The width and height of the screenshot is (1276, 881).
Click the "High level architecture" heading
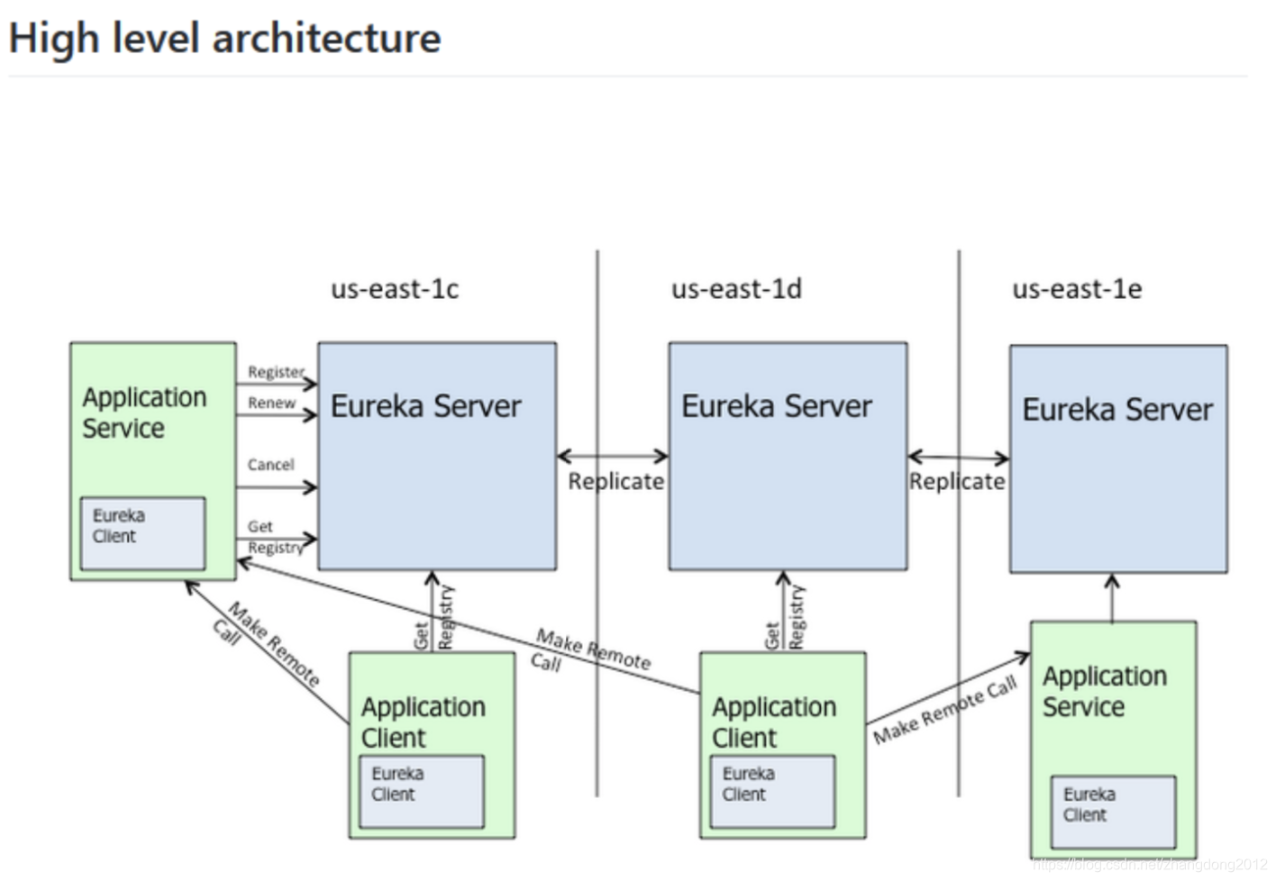224,39
